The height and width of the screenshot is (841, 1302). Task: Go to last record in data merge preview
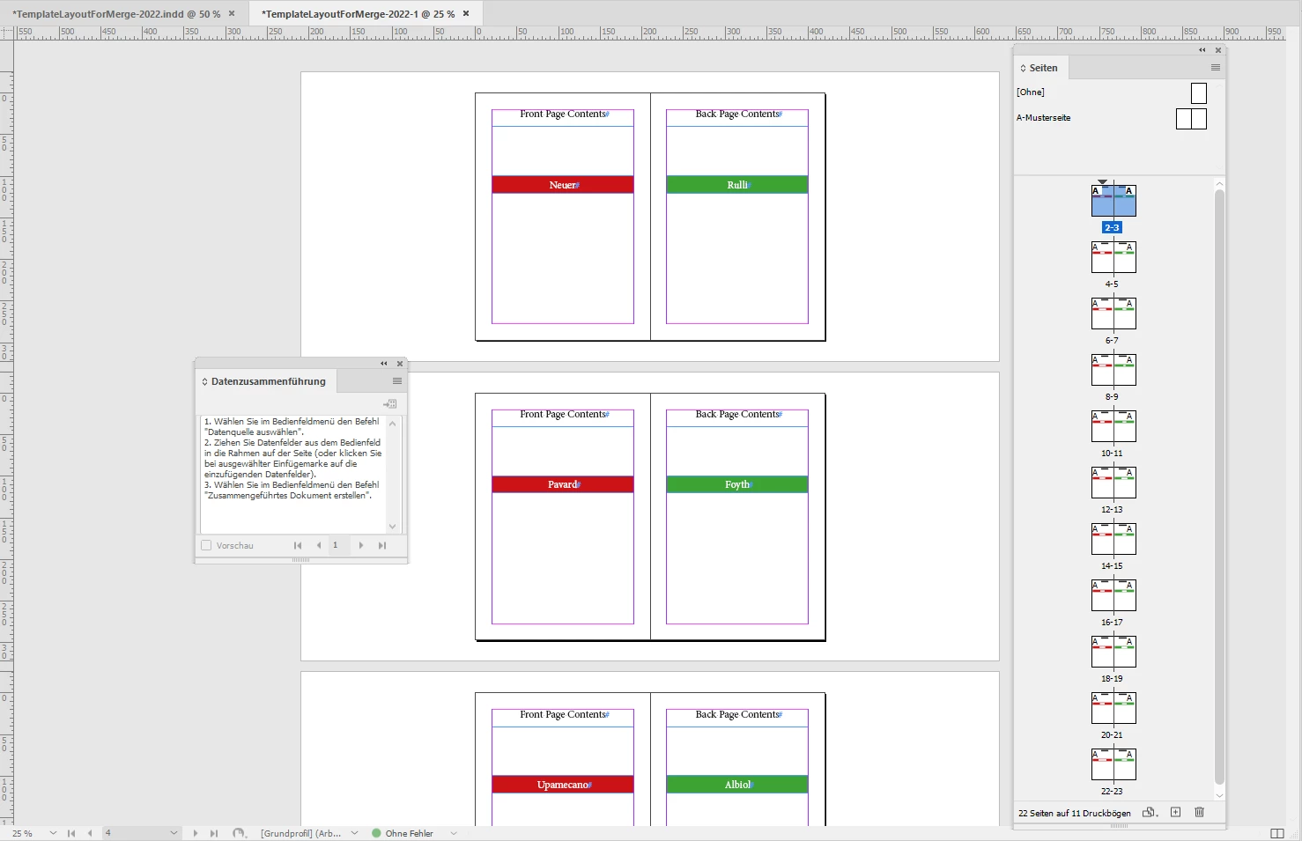382,545
